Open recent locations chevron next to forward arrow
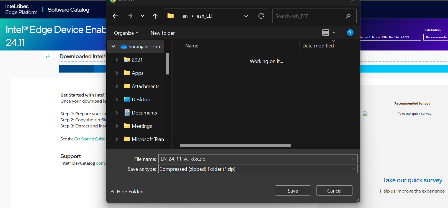 142,16
